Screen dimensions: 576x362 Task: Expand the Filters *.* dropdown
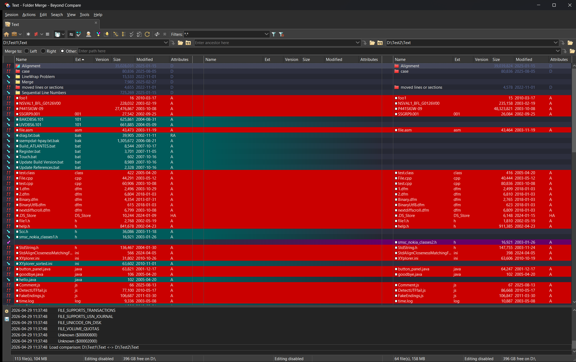click(266, 34)
